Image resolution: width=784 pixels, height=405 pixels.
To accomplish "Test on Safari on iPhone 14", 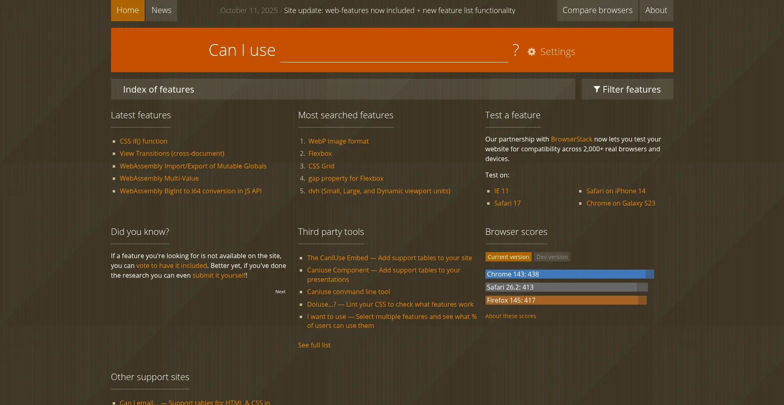I will (x=615, y=191).
